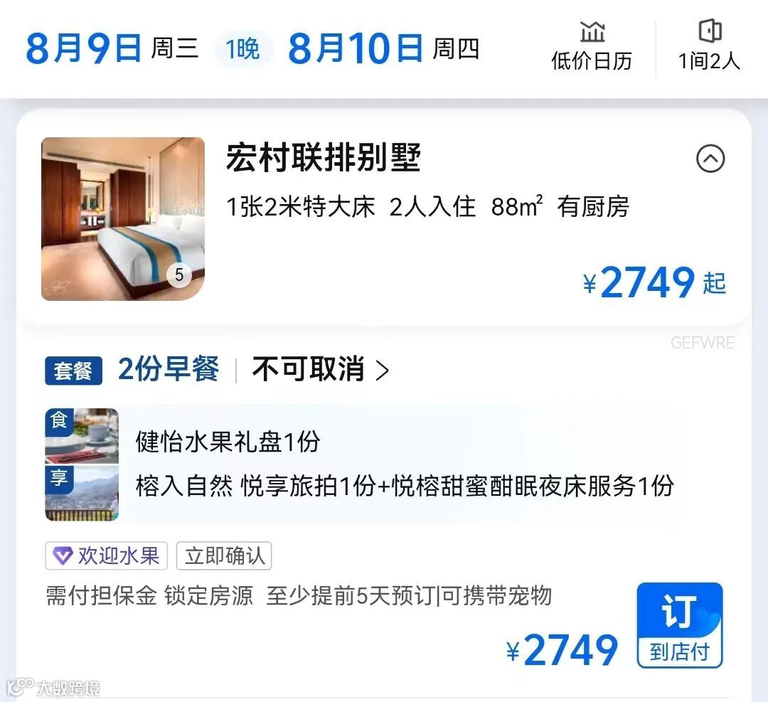Viewport: 768px width, 702px height.
Task: Select check-out date 8月10日
Action: (355, 48)
